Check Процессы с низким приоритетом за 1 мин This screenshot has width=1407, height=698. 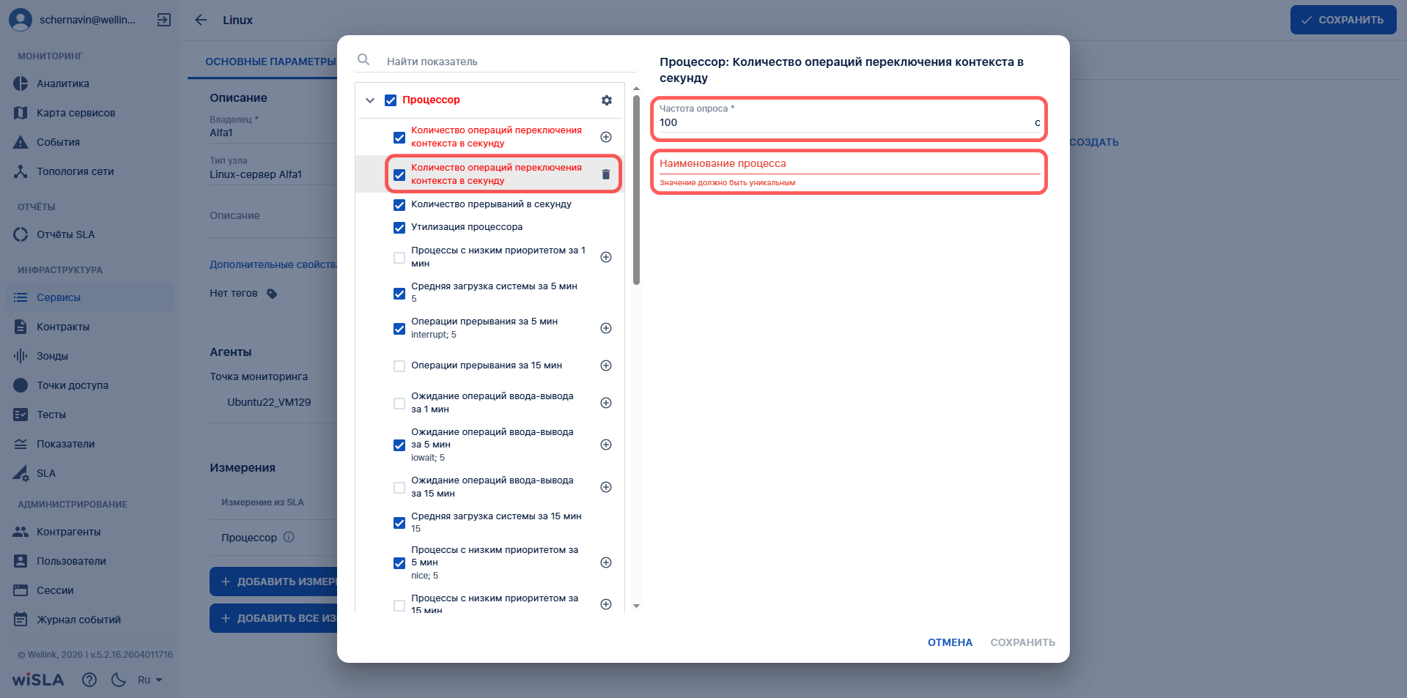399,258
